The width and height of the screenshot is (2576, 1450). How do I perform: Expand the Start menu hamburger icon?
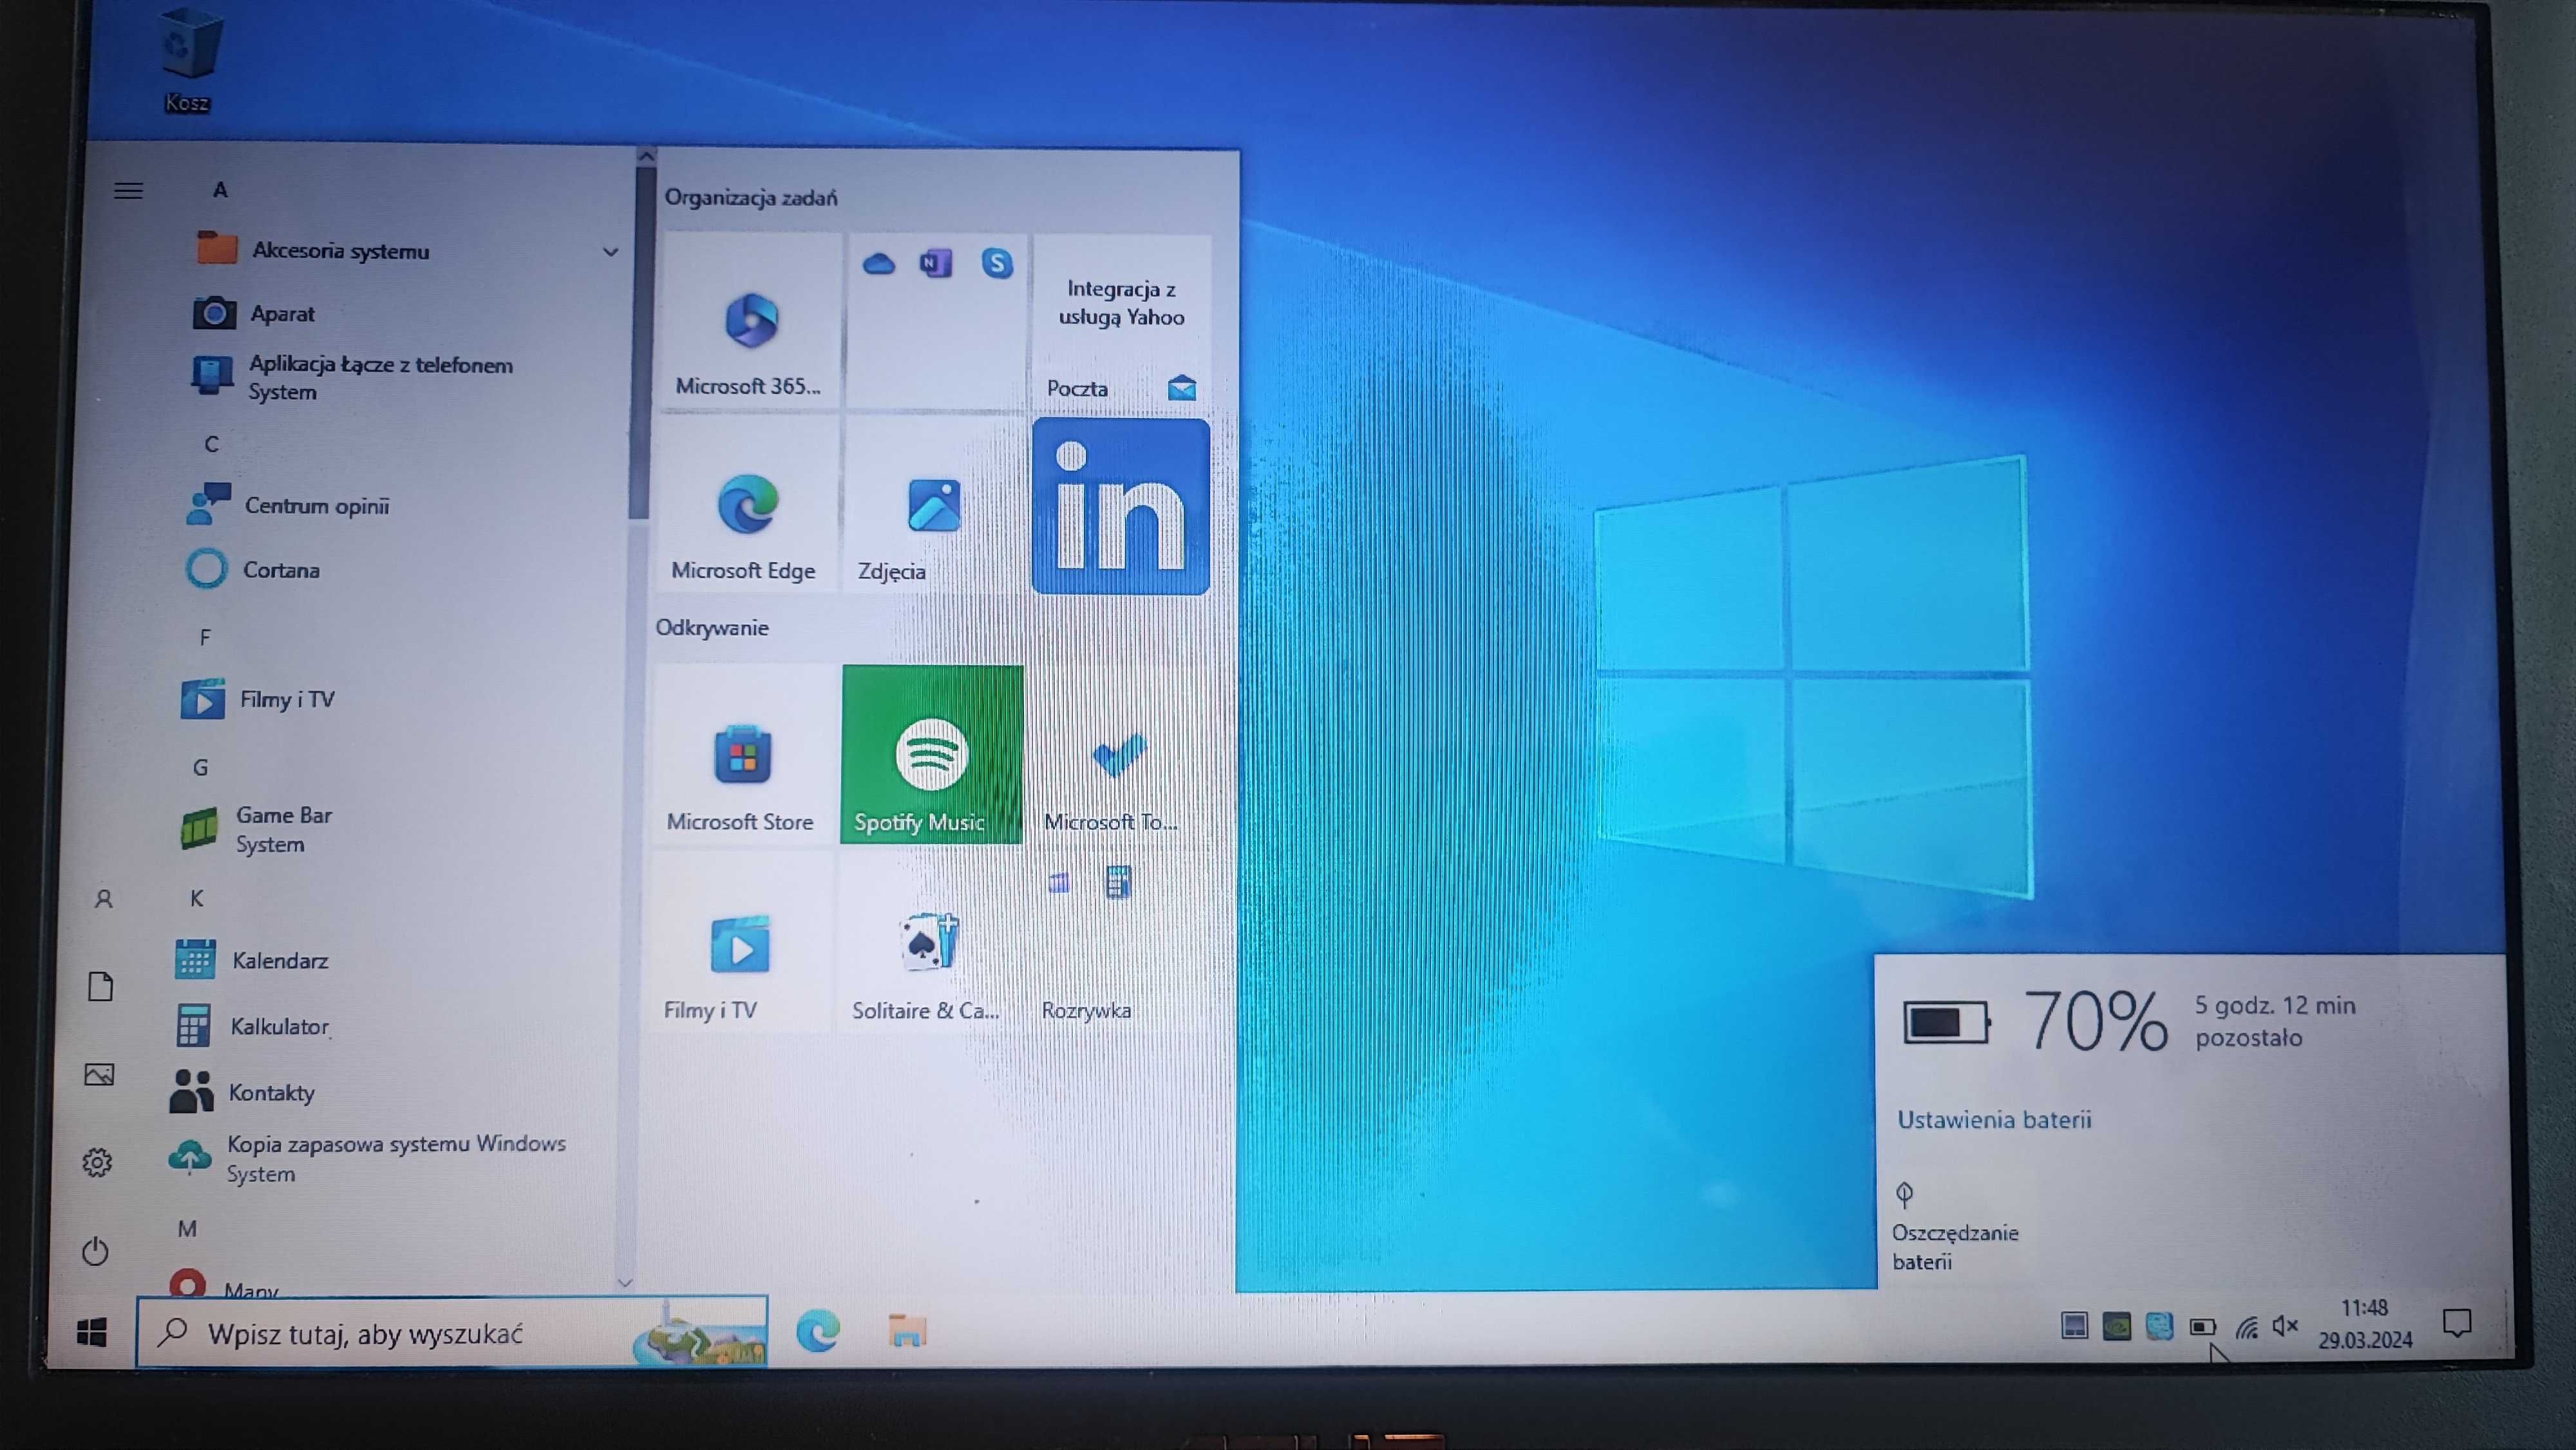click(x=128, y=190)
